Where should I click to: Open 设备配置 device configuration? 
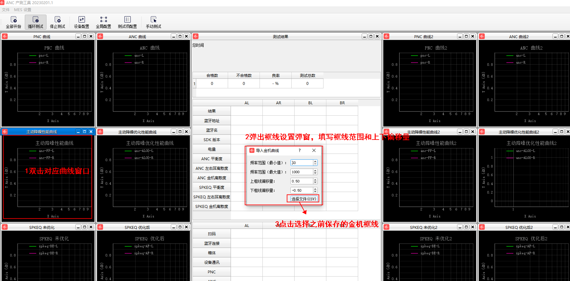point(82,22)
